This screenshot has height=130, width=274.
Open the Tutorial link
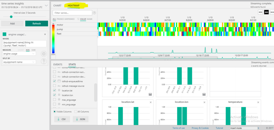point(219,128)
